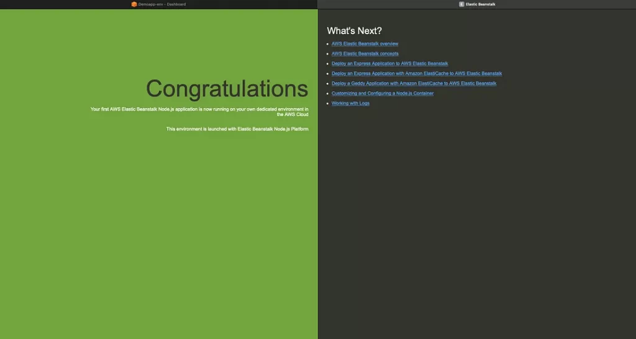Click the E favicon on Elastic Beanstalk tab
This screenshot has width=636, height=339.
click(x=461, y=4)
